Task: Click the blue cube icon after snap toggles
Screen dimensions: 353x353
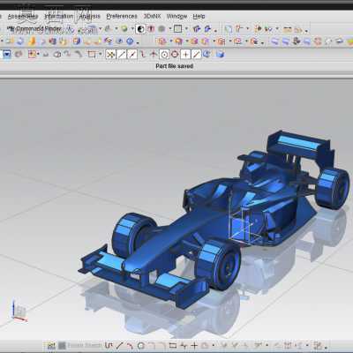Action: (220, 54)
